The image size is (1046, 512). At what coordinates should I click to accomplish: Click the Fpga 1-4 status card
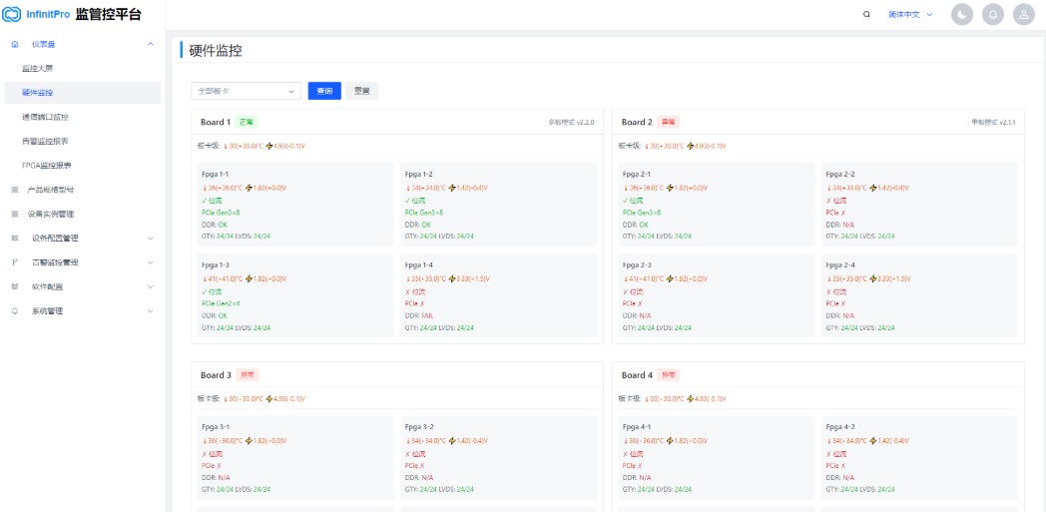tap(499, 296)
